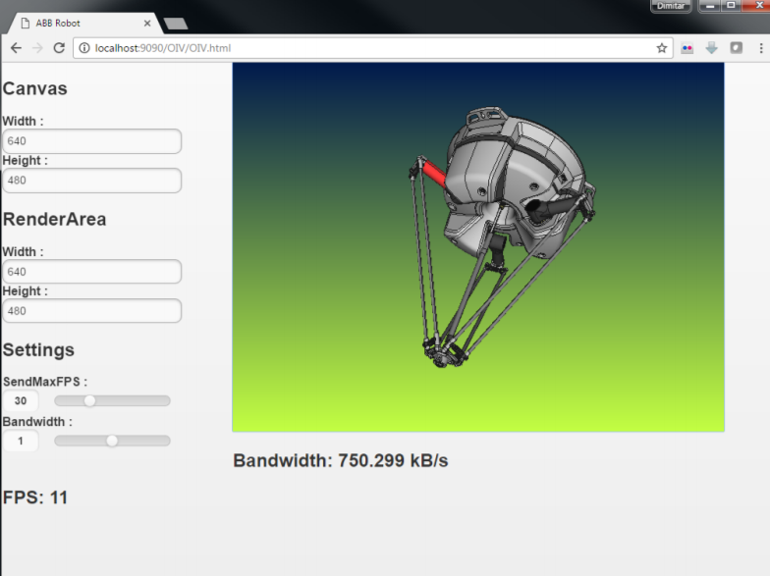Viewport: 770px width, 576px height.
Task: Close the ABB Robot tab
Action: point(147,23)
